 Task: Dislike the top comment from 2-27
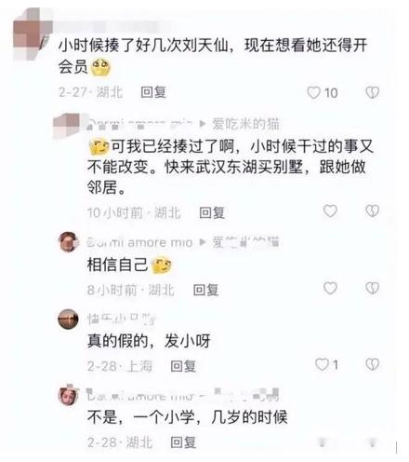(372, 92)
